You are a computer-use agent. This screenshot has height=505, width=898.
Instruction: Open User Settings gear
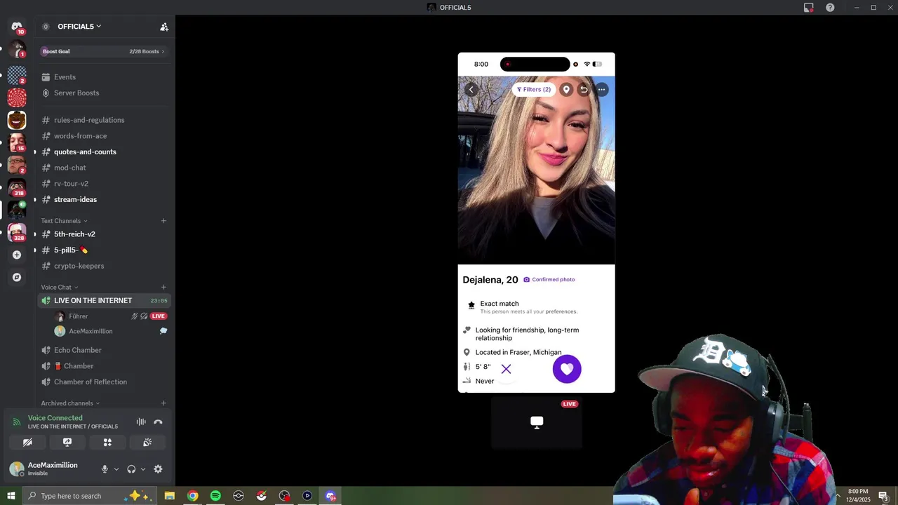pos(158,469)
